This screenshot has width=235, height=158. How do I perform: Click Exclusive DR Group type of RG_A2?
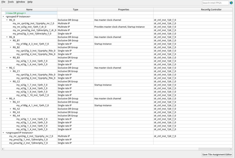pyautogui.click(x=76, y=109)
